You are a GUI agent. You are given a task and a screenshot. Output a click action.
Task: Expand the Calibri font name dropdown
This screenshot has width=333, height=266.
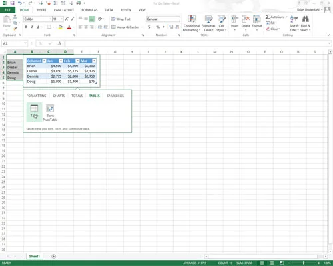pyautogui.click(x=51, y=19)
